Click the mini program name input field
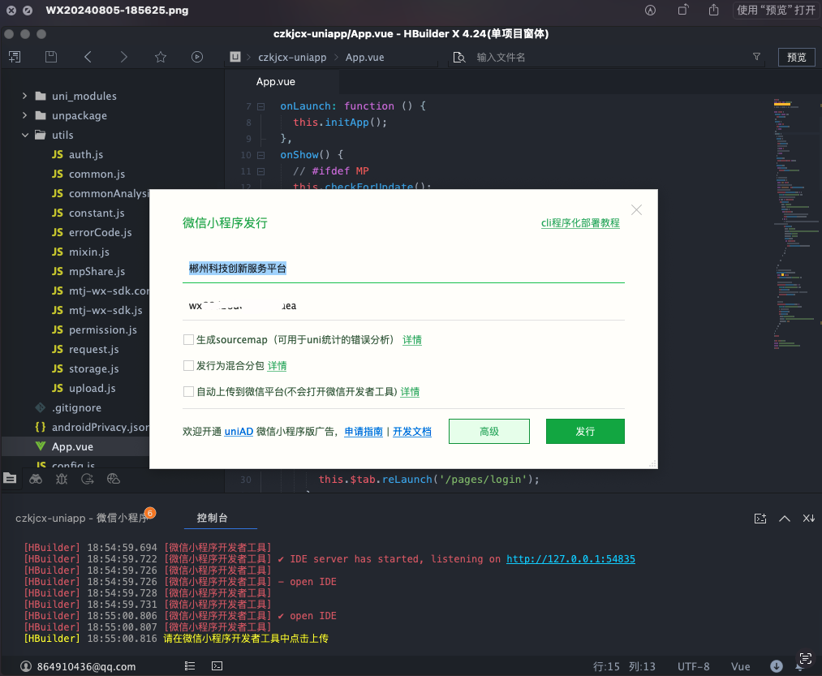Image resolution: width=822 pixels, height=676 pixels. click(x=403, y=269)
